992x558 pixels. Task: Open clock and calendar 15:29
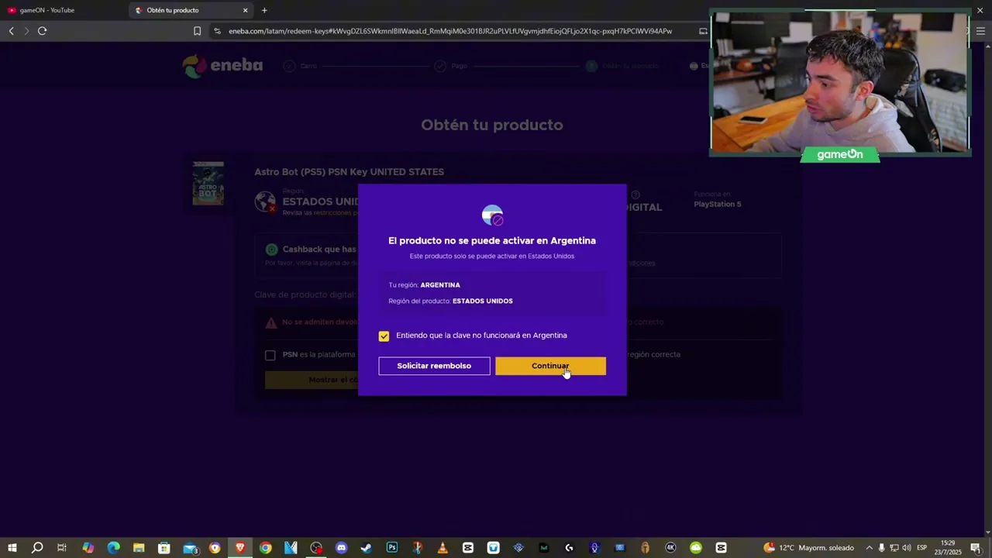947,548
